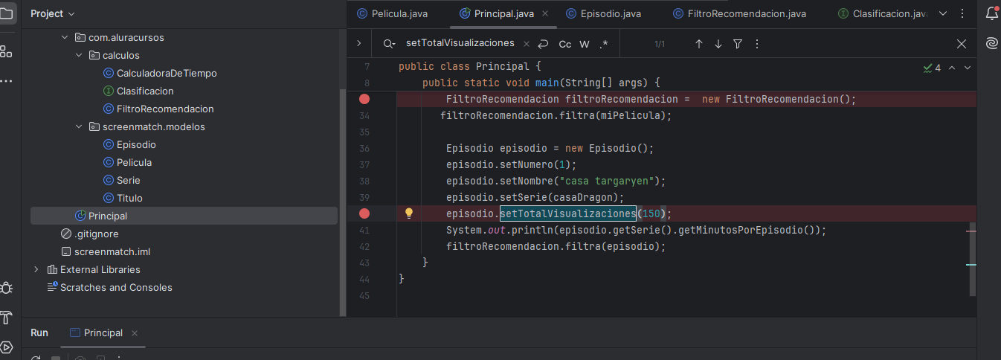Open the Structure tool window icon
1001x360 pixels.
point(6,51)
